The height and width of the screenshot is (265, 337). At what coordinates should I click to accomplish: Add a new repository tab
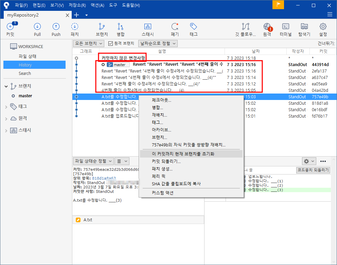point(76,15)
